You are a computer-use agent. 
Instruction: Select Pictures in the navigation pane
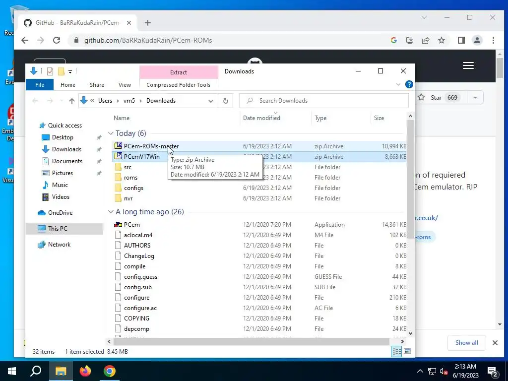coord(62,173)
